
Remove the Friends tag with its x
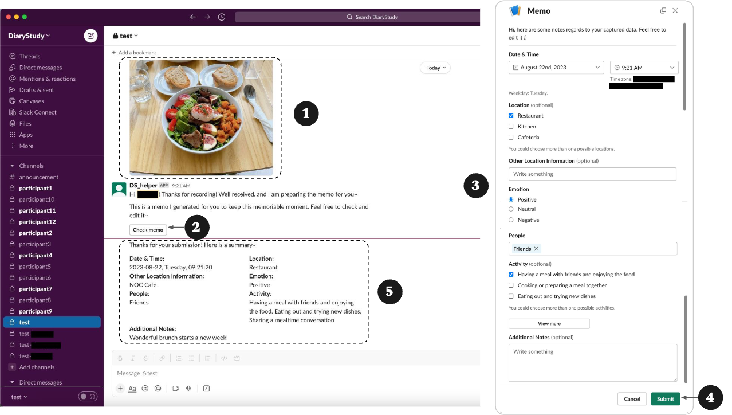click(536, 249)
